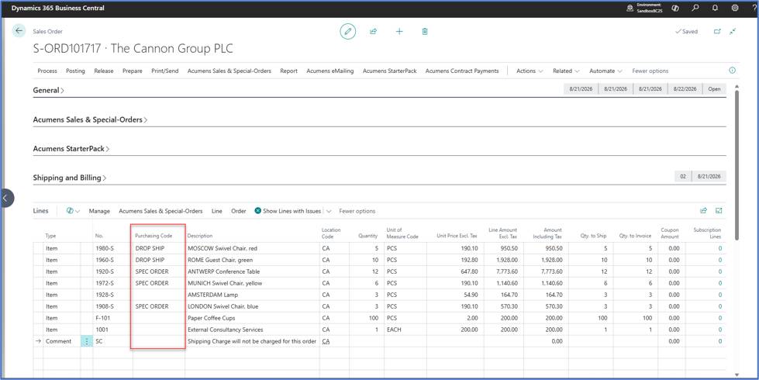Delete the order with trash icon
Image resolution: width=759 pixels, height=380 pixels.
(x=425, y=32)
